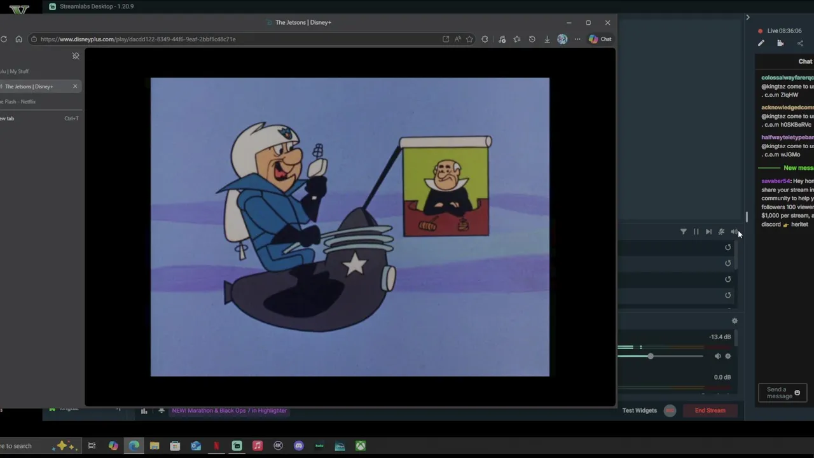This screenshot has height=458, width=814.
Task: Open Edge history icon
Action: (x=532, y=39)
